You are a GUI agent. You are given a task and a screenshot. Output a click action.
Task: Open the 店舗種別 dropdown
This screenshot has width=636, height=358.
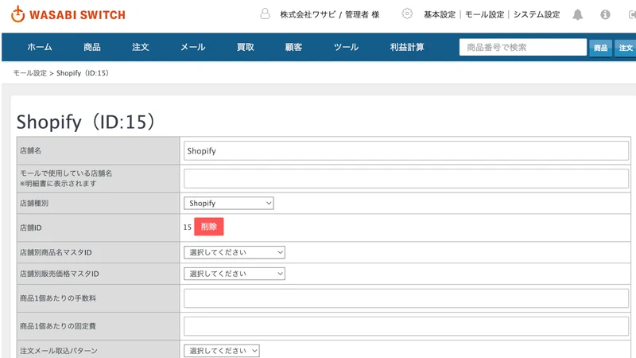pos(229,203)
